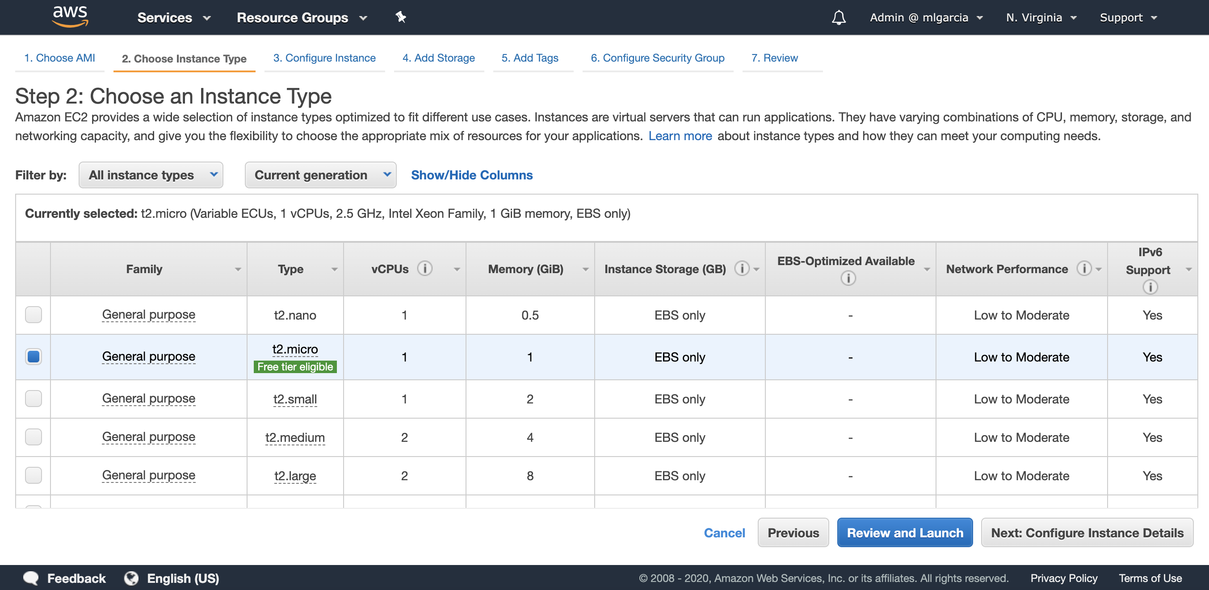Open the All instance types filter dropdown
Viewport: 1209px width, 590px height.
(151, 175)
